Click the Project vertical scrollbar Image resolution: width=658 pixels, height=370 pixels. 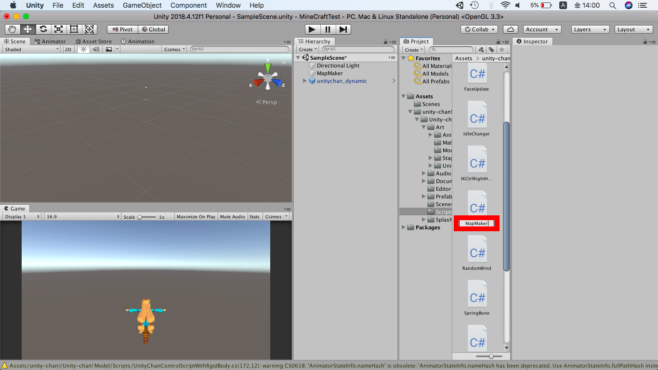coord(506,196)
